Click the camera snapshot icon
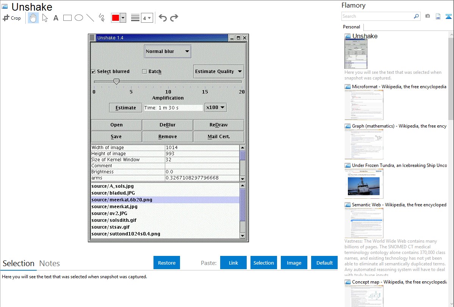 [x=427, y=16]
